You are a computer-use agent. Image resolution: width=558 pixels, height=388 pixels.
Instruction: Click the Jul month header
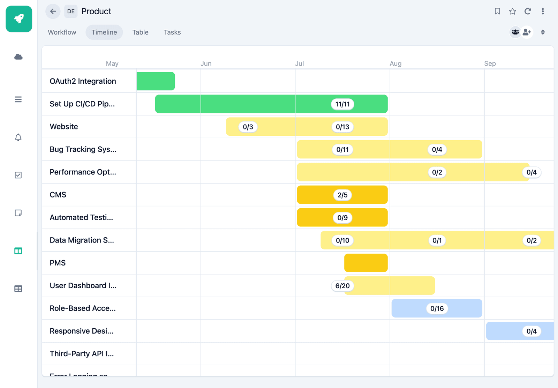299,64
